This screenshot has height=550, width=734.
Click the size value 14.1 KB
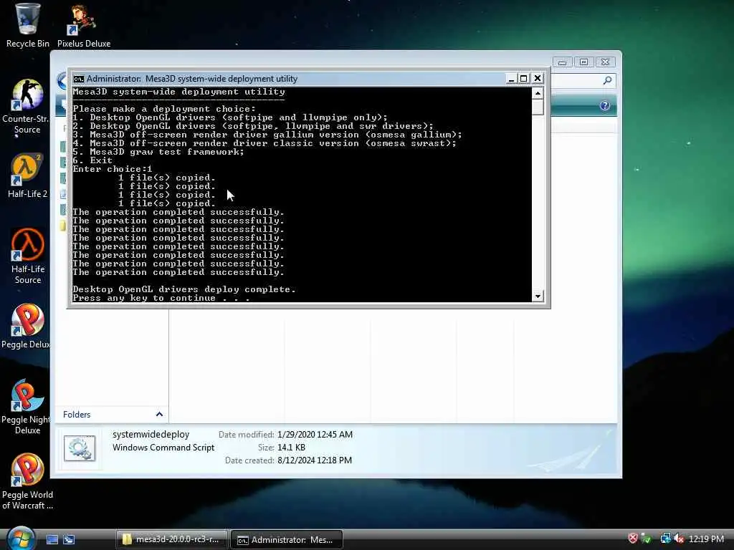click(291, 448)
